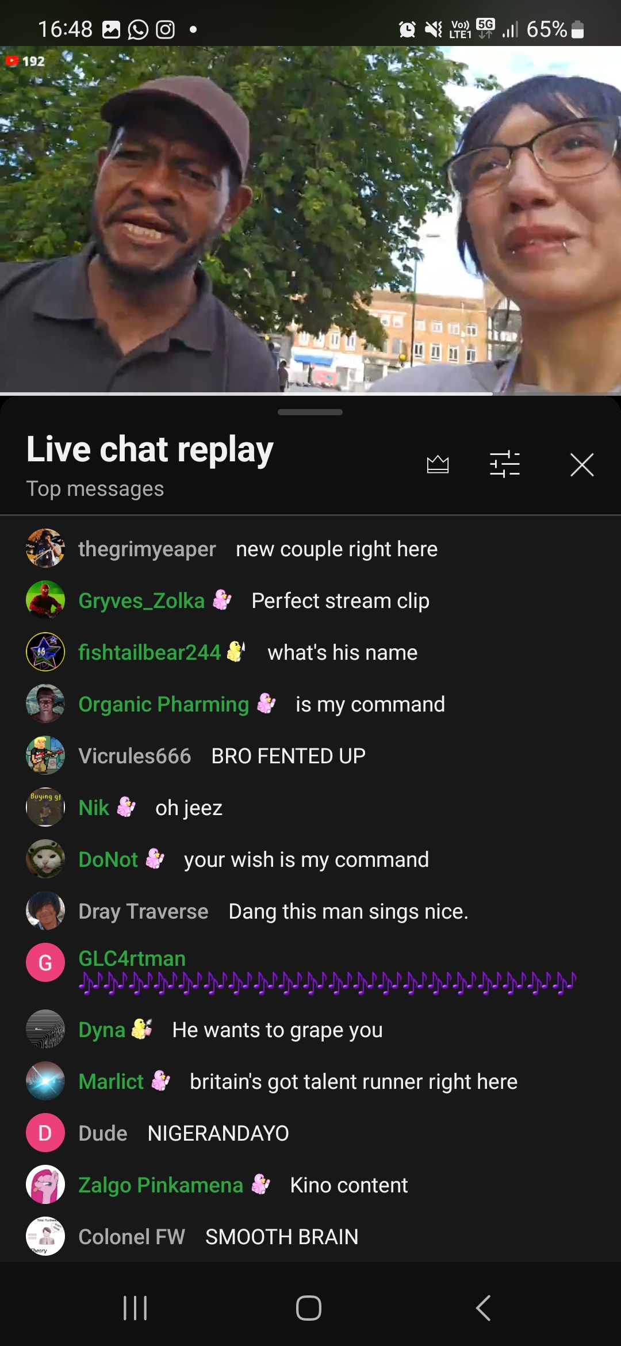621x1346 pixels.
Task: Tap the YouTube viewer count badge
Action: 25,61
